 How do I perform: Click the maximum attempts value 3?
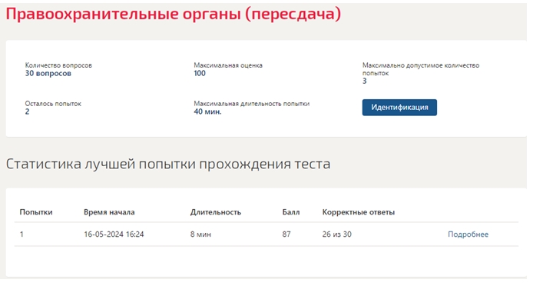(364, 81)
